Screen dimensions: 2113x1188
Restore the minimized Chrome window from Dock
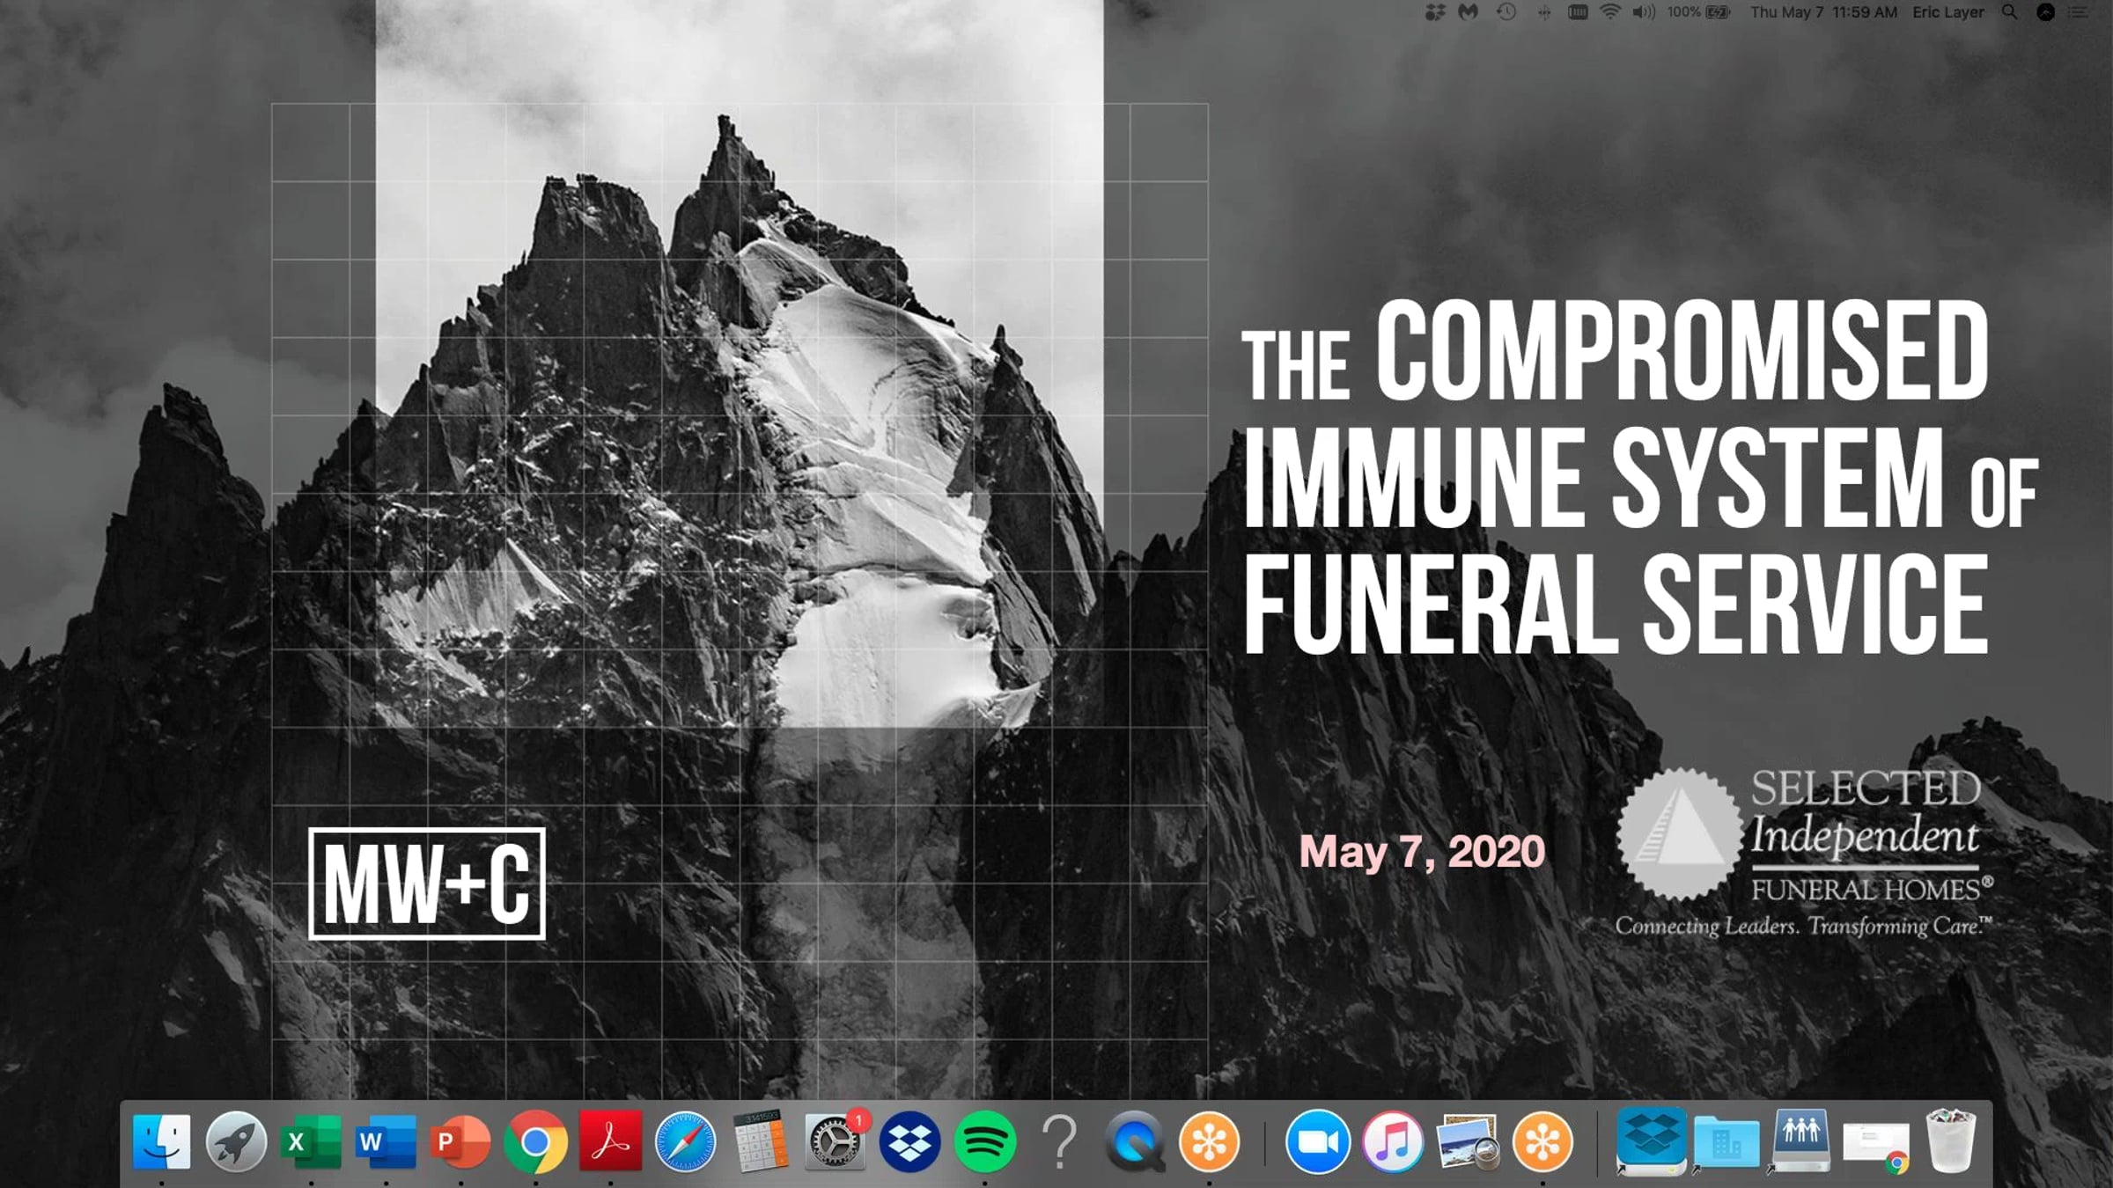(1875, 1146)
